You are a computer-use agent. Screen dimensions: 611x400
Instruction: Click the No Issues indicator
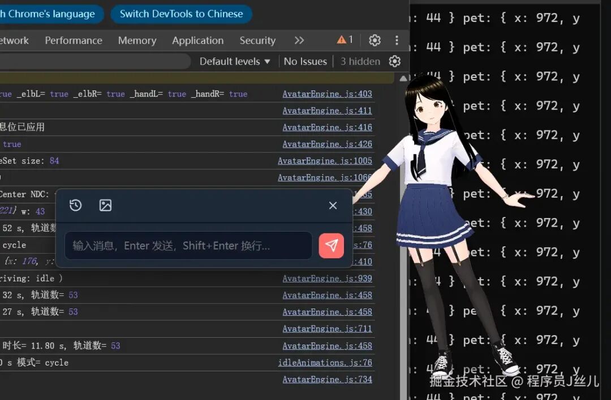(x=305, y=62)
